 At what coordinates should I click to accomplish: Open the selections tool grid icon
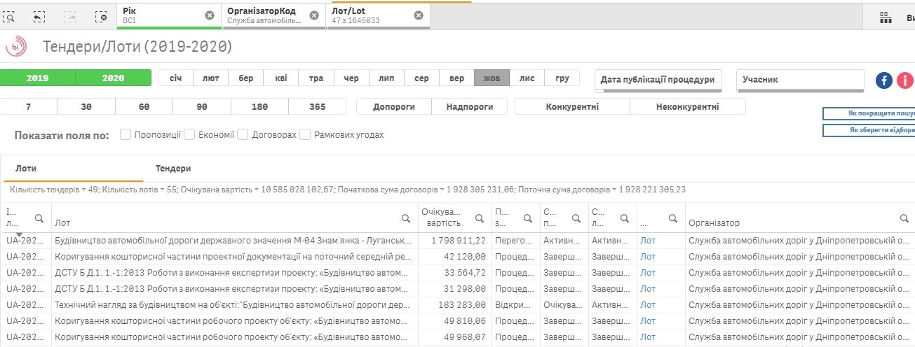point(886,17)
